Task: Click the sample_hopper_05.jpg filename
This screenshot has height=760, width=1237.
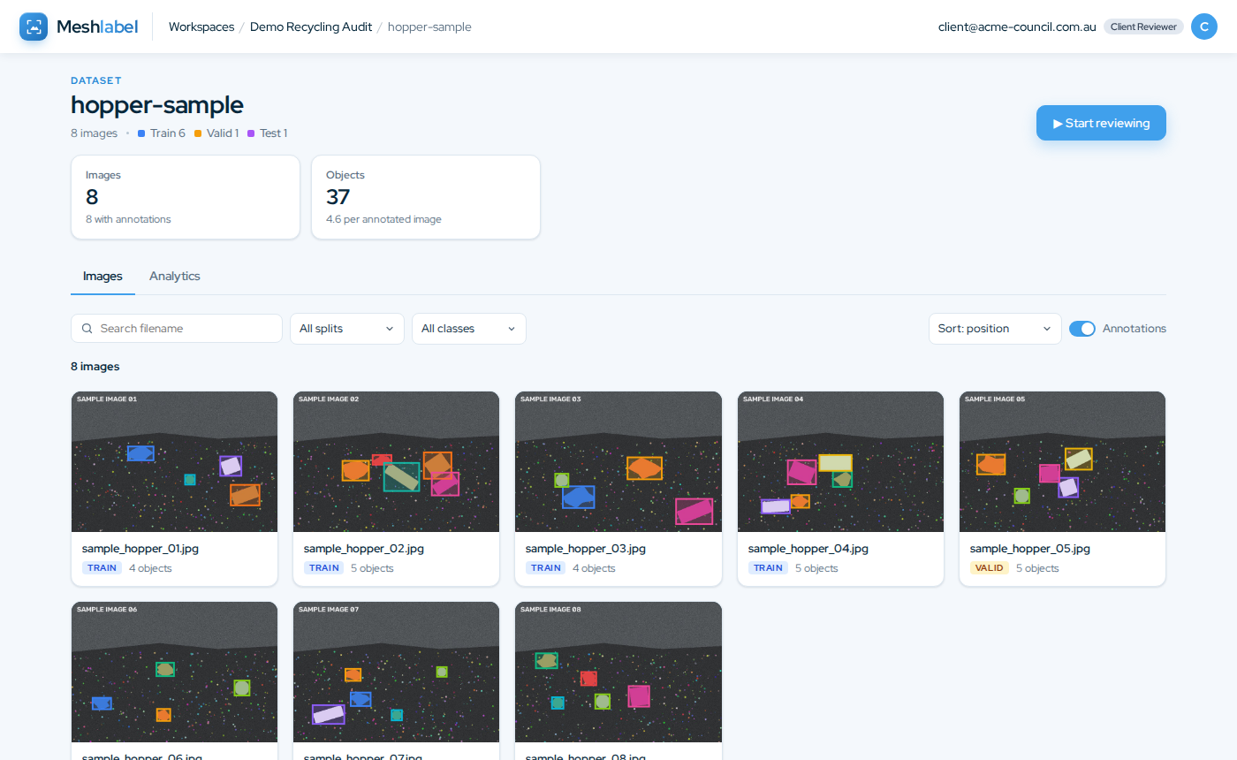Action: click(1030, 549)
